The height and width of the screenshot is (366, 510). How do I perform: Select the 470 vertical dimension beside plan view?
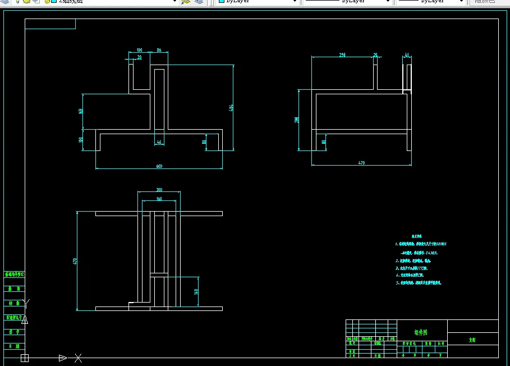75,261
